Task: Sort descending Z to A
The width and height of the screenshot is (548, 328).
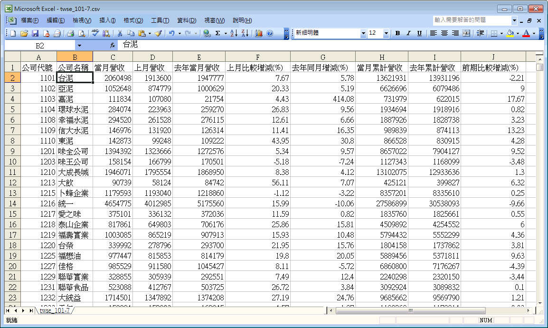Action: 245,33
